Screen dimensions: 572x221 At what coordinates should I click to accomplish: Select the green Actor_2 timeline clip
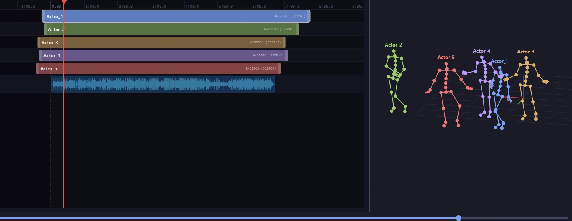pos(171,29)
